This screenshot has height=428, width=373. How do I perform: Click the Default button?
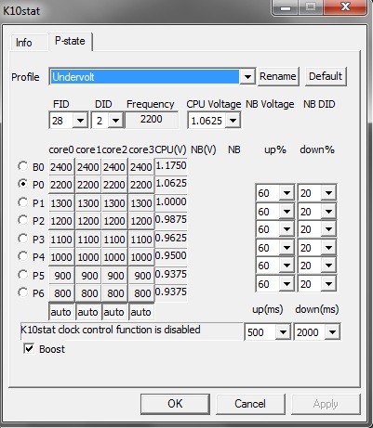[326, 76]
